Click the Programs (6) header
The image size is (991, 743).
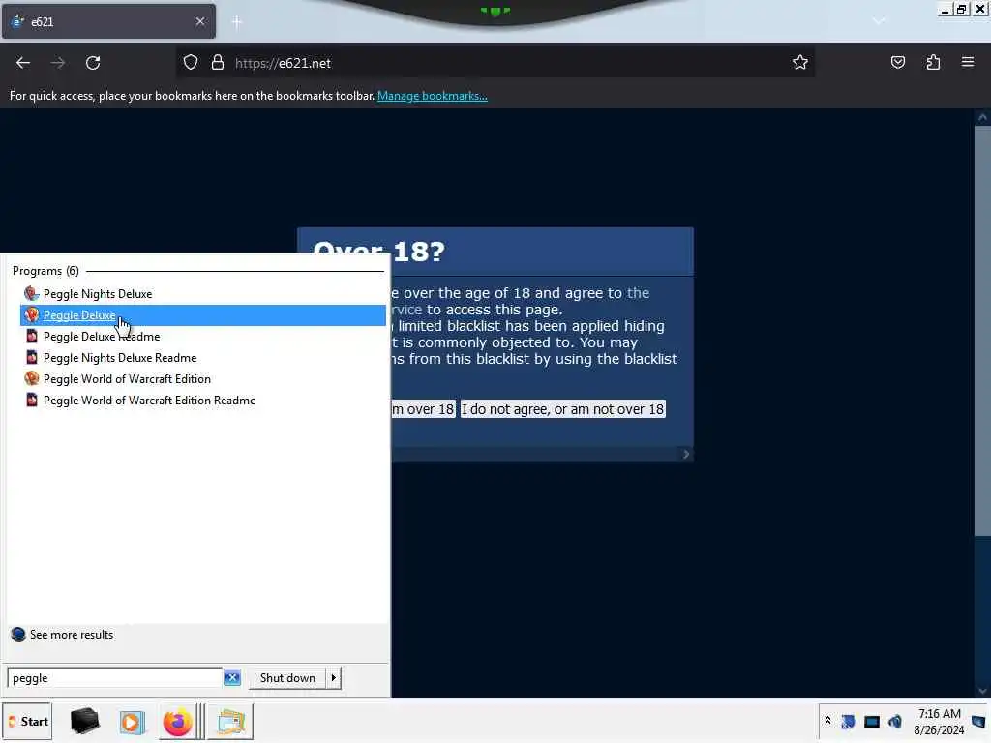point(45,271)
